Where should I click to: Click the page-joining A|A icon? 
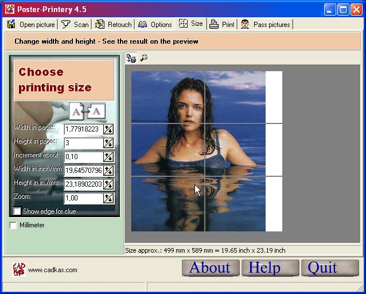click(x=87, y=111)
